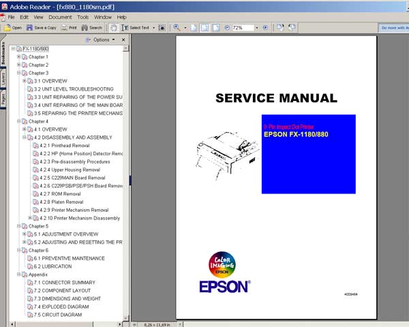The height and width of the screenshot is (327, 409).
Task: Collapse the Chapter 4 bookmark
Action: 18,121
